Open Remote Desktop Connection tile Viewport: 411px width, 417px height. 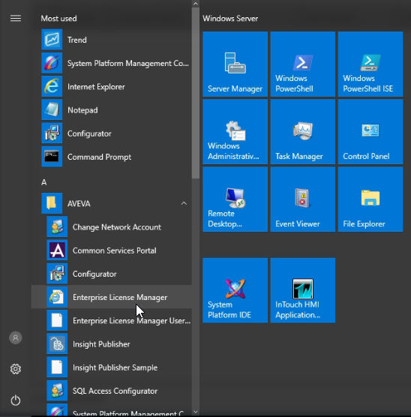(235, 199)
